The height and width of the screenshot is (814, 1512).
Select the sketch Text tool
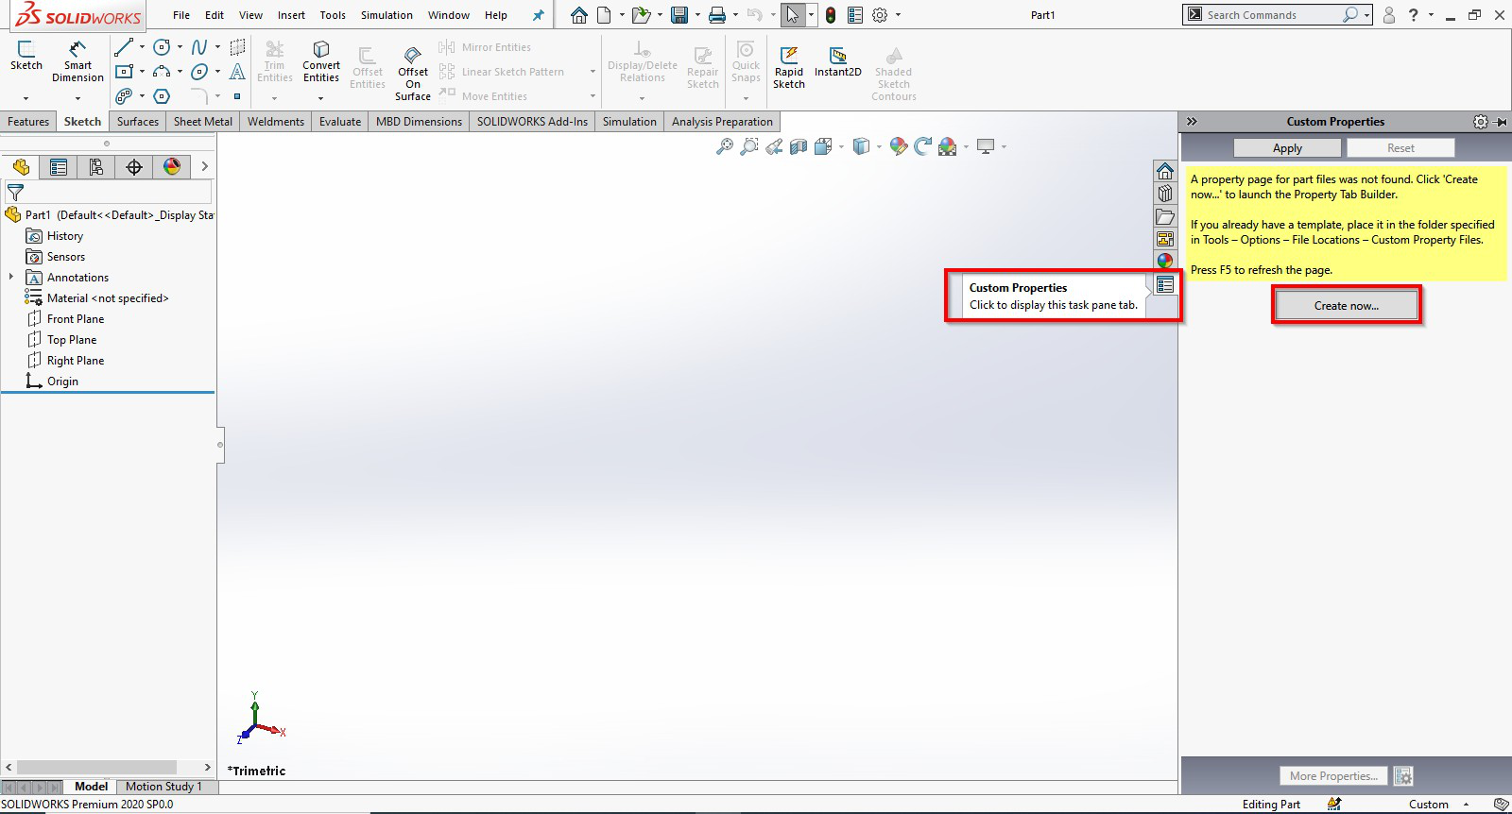click(237, 72)
